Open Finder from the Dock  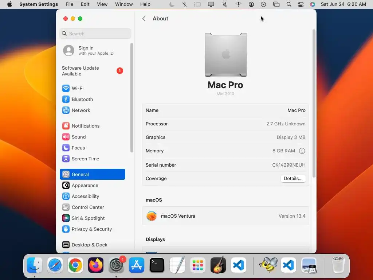pos(35,265)
